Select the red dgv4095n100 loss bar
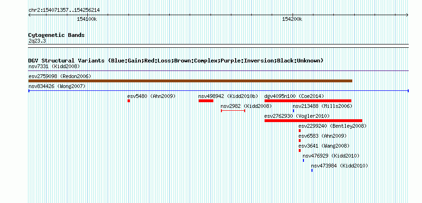 [308, 101]
